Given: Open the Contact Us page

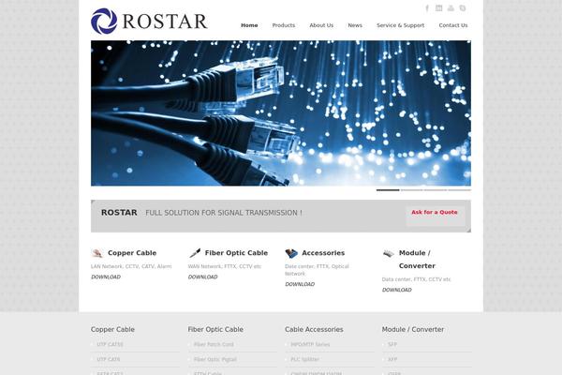Looking at the screenshot, I should tap(453, 25).
